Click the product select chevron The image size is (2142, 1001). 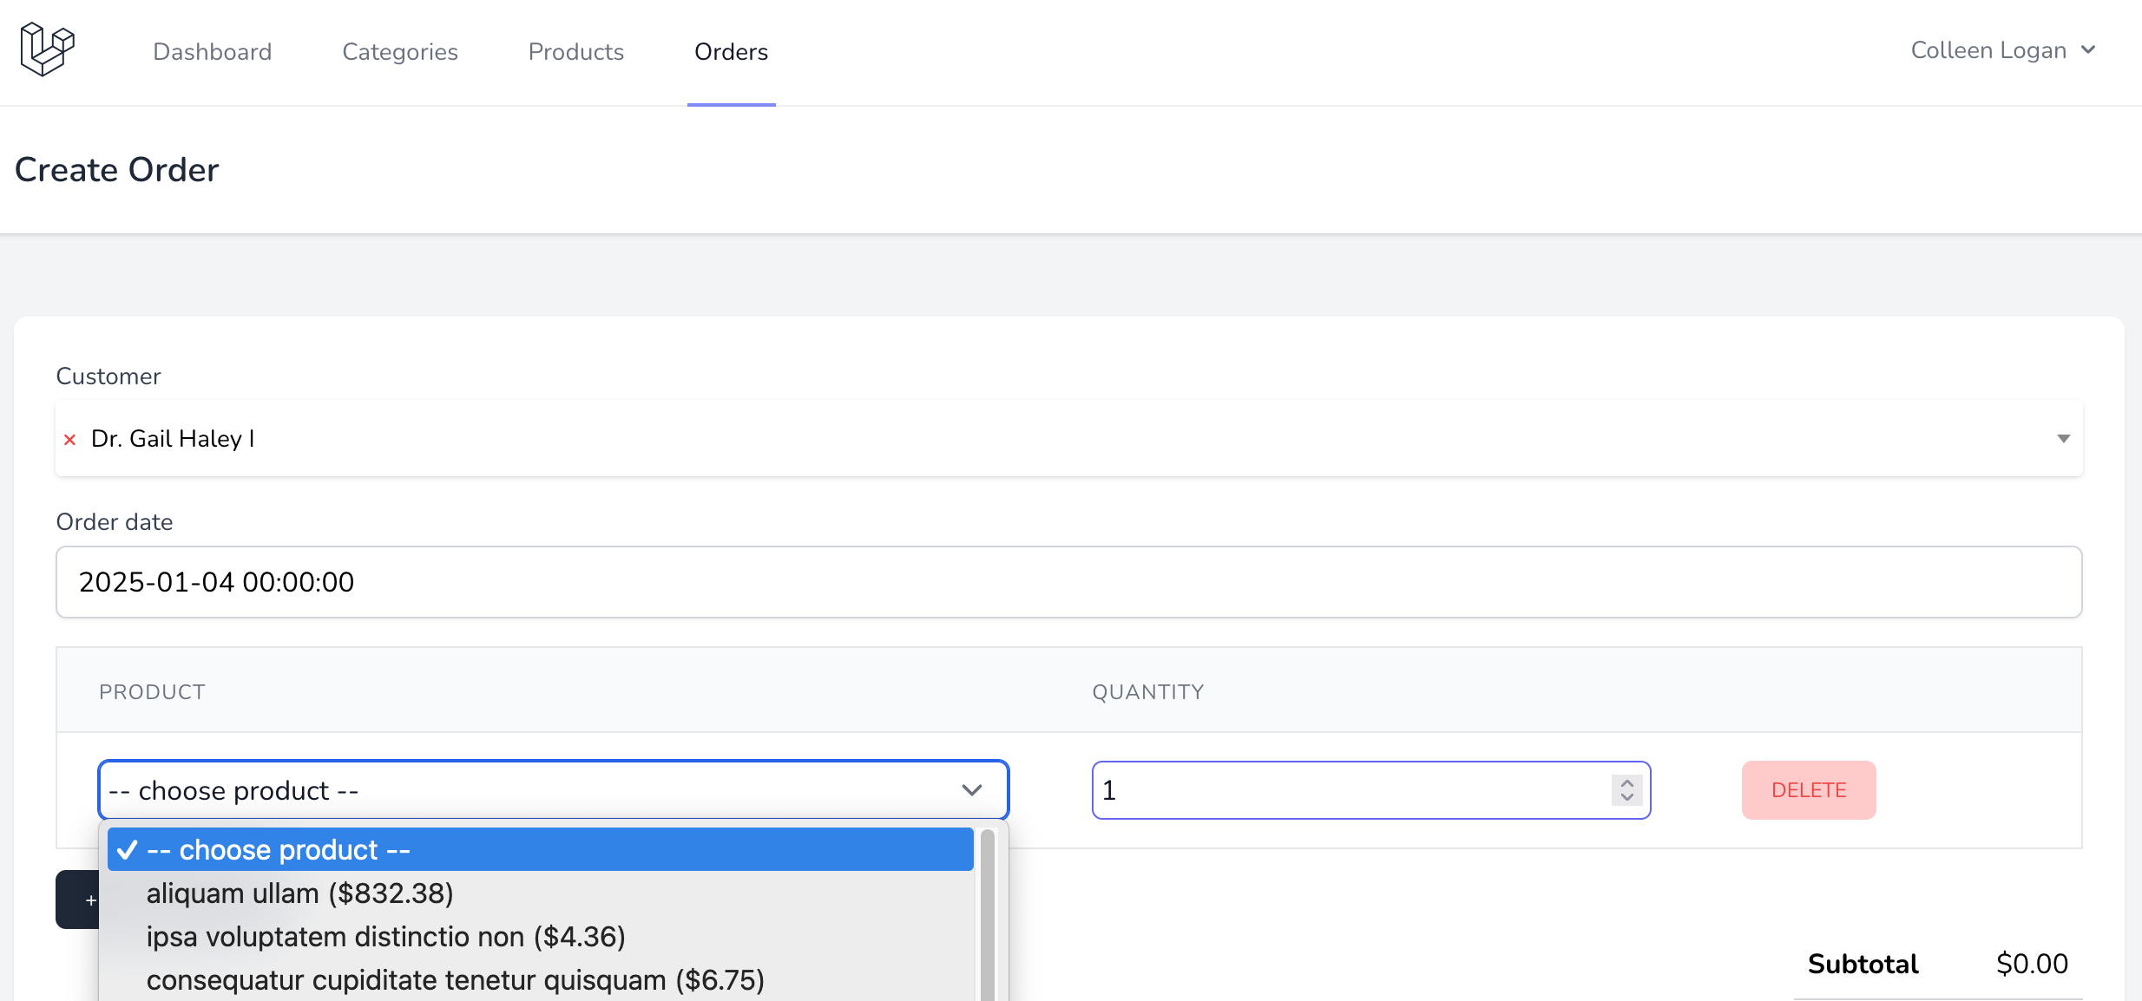(972, 790)
